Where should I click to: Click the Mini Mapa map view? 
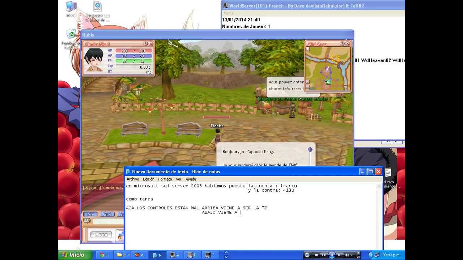click(328, 69)
